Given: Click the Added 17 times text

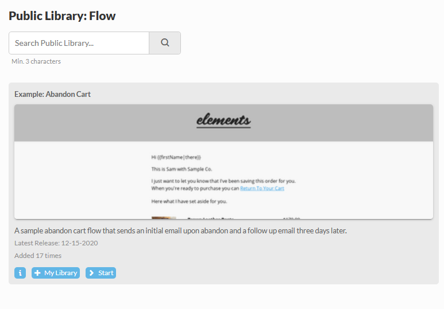Looking at the screenshot, I should click(38, 256).
